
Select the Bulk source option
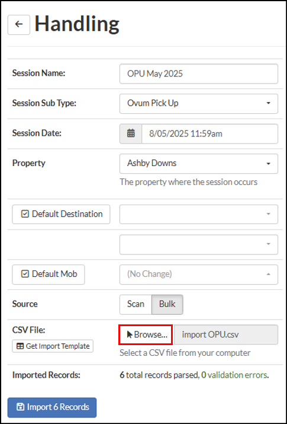[167, 304]
